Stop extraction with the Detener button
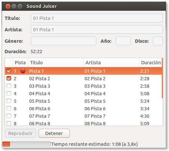 coord(54,133)
